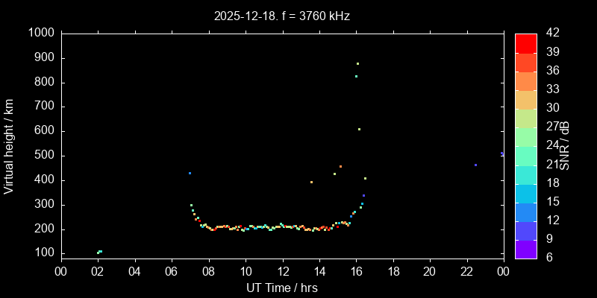
Task: Click the 'SNR / dB' colorbar label
Action: point(566,145)
